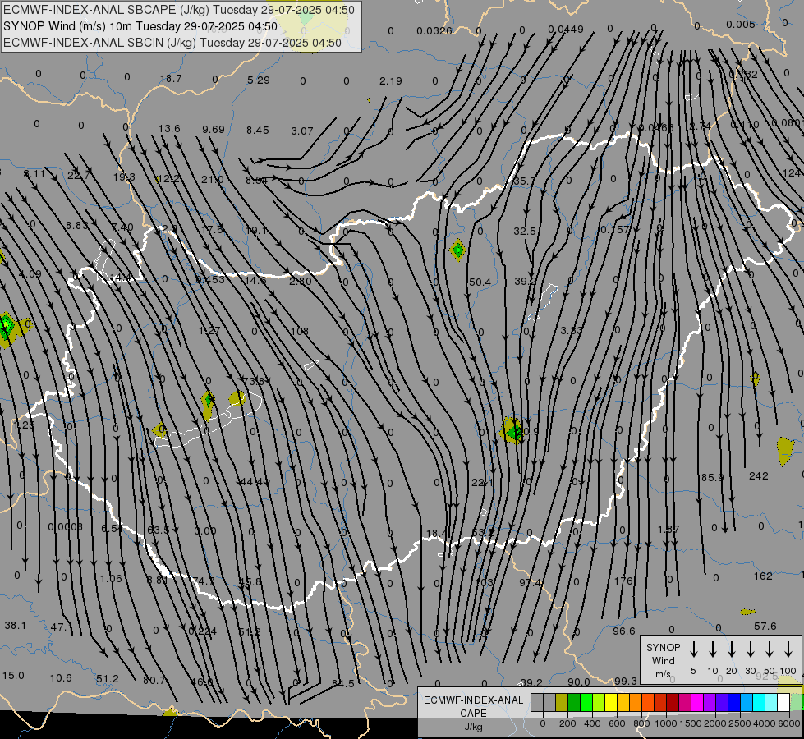
Task: Pick the dark red CAPE legend swatch
Action: (673, 703)
